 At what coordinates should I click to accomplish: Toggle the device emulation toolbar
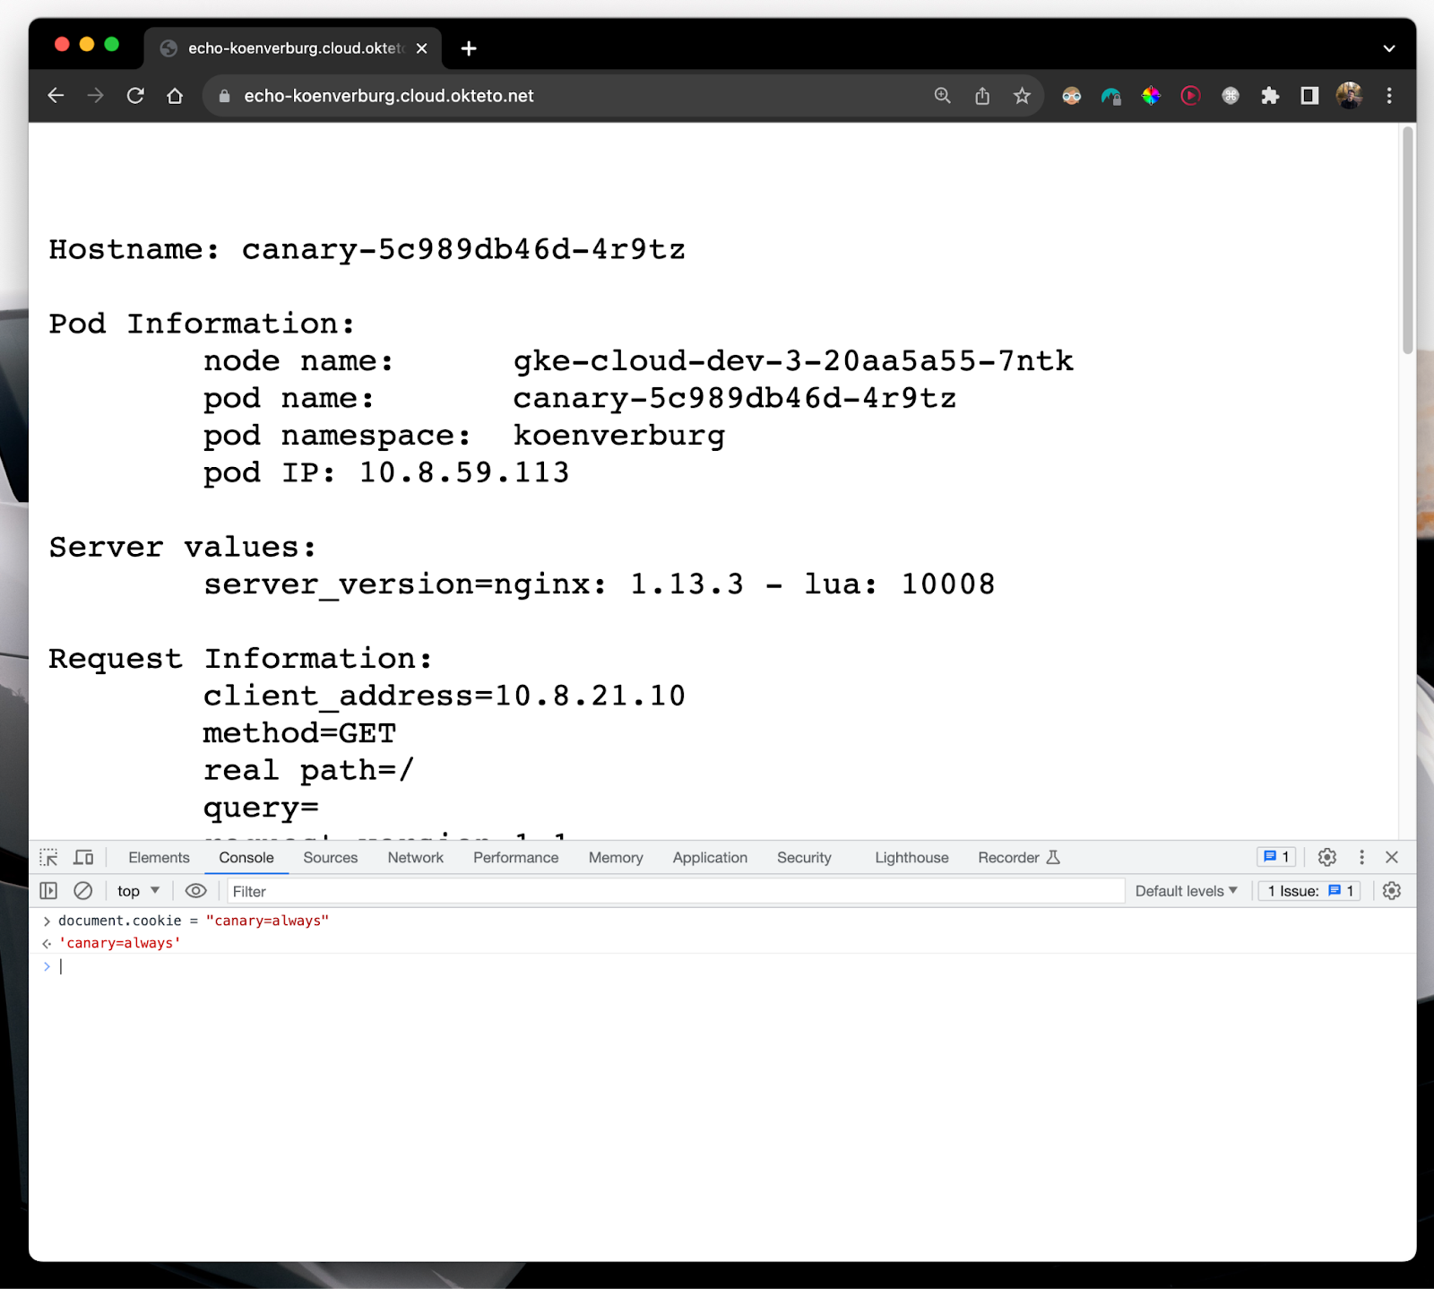point(83,857)
